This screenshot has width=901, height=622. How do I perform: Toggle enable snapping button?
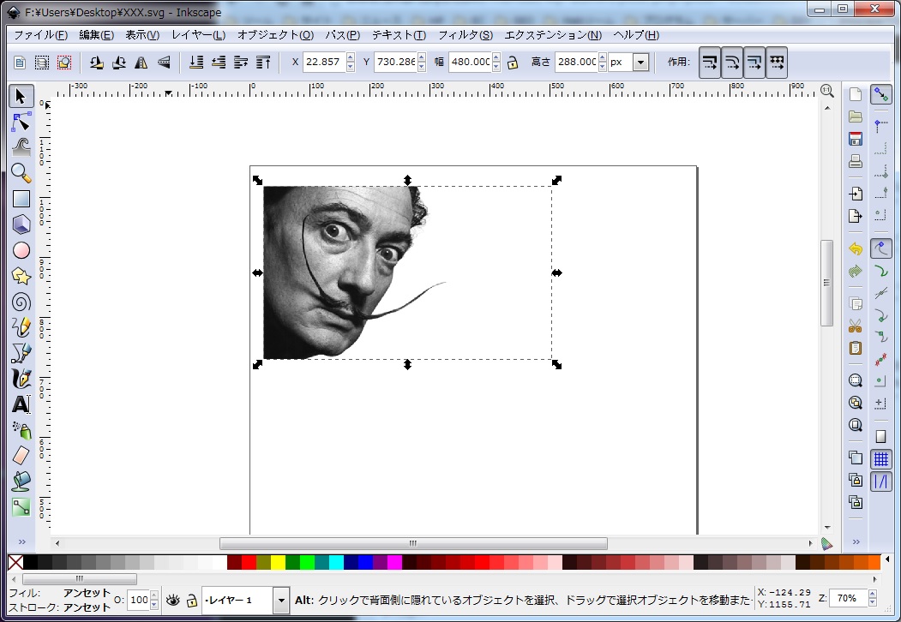(881, 95)
